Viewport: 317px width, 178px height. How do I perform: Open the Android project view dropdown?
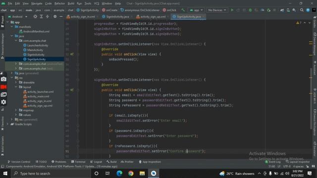click(x=18, y=17)
